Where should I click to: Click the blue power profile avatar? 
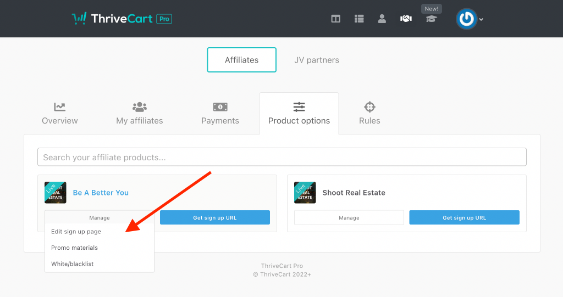tap(466, 19)
